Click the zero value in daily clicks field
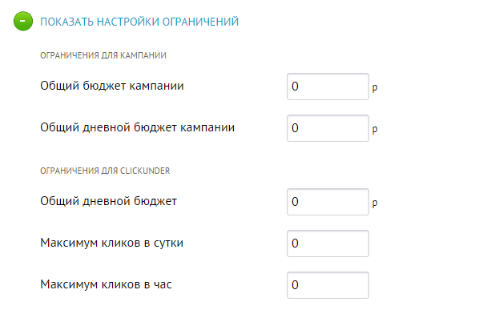The height and width of the screenshot is (322, 479). click(295, 244)
